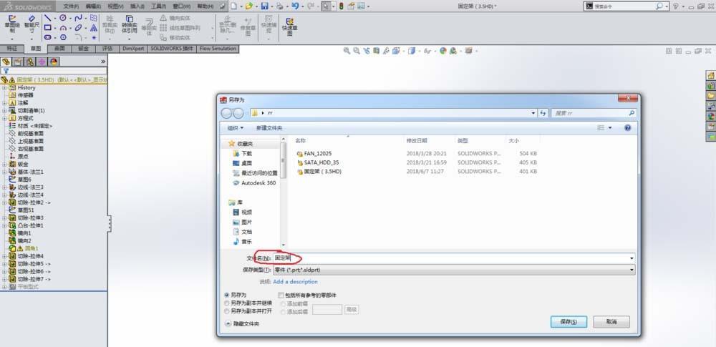The height and width of the screenshot is (347, 716).
Task: Click the Add a description link
Action: (295, 282)
